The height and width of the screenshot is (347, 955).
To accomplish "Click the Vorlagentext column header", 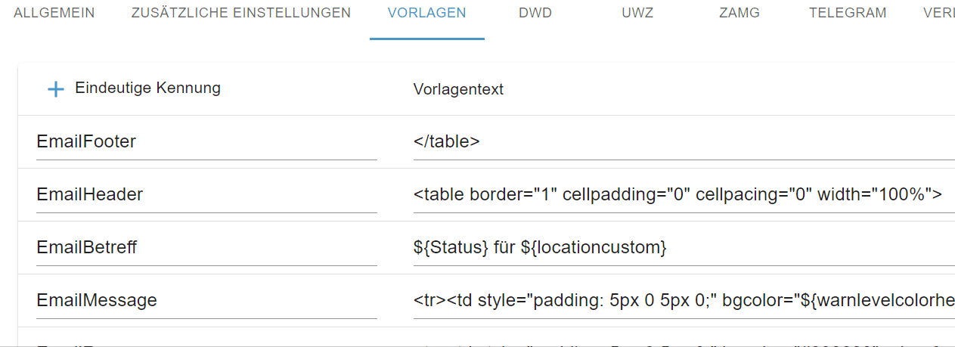I will point(458,89).
